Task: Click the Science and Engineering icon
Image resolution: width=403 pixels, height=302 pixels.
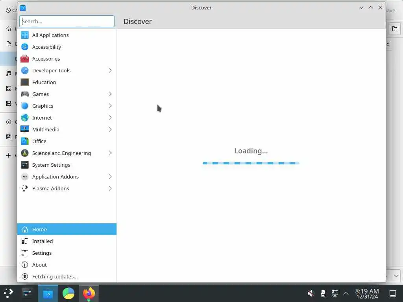Action: click(25, 153)
